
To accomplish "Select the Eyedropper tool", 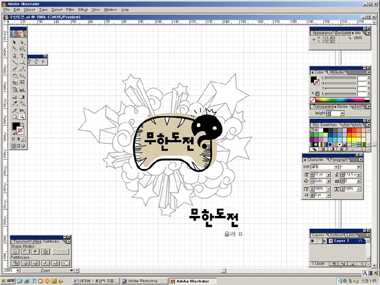I will pos(14,103).
